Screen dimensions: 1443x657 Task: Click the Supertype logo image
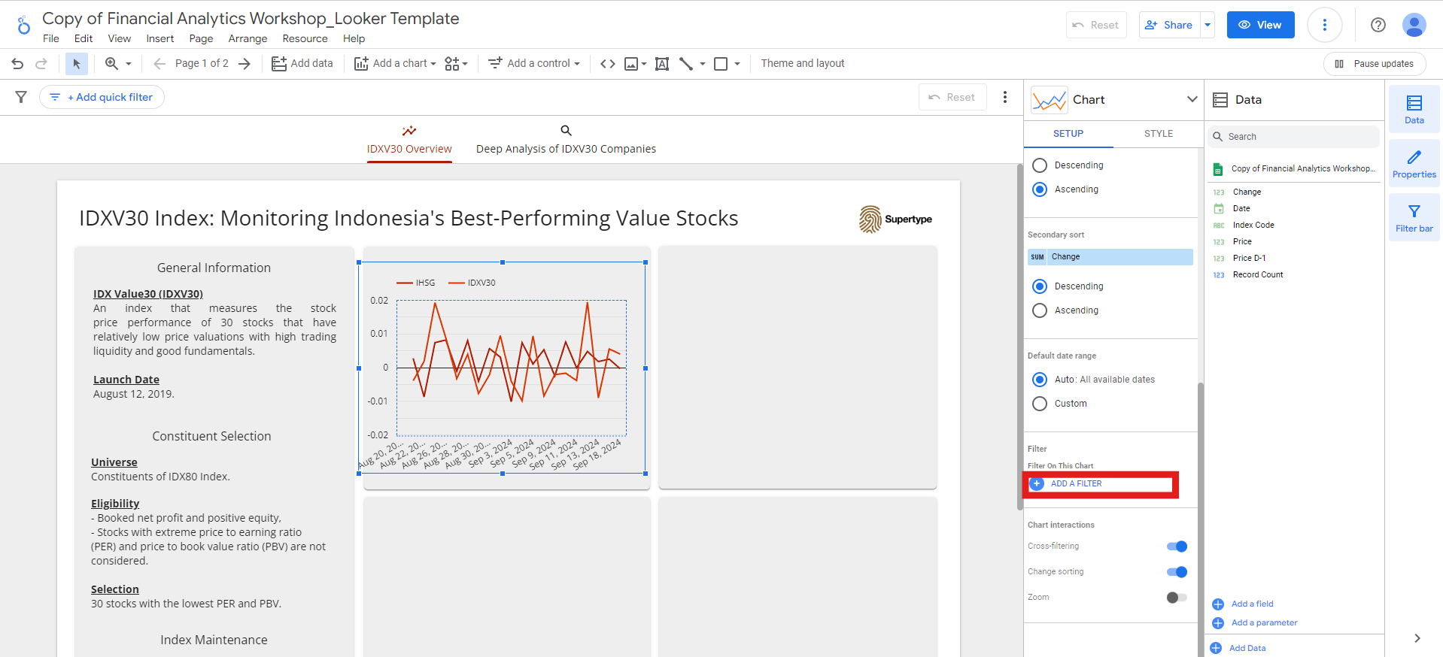pos(896,219)
